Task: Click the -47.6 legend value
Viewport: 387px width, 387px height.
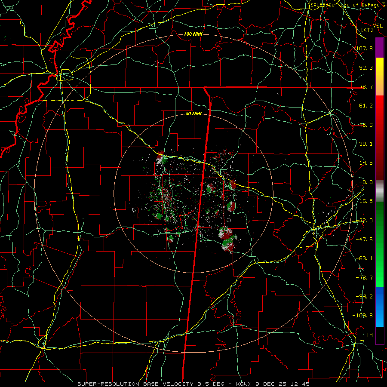Action: (365, 240)
